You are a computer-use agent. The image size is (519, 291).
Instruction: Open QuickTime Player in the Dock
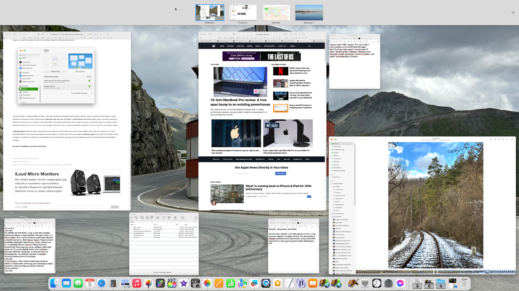click(266, 283)
